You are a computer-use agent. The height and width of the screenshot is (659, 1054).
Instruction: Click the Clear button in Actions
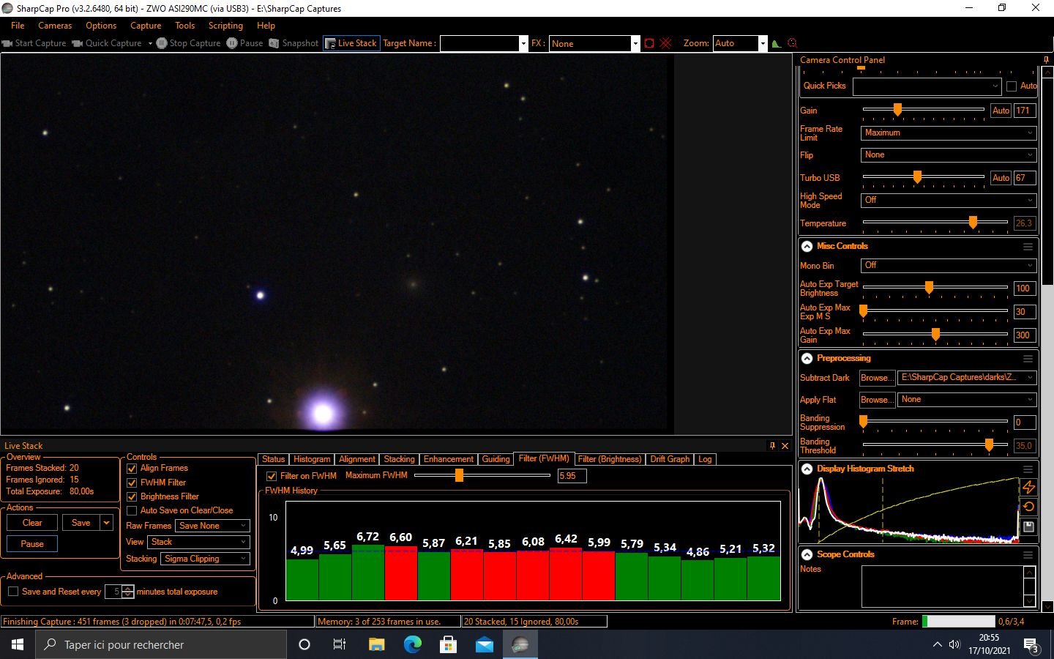click(32, 523)
